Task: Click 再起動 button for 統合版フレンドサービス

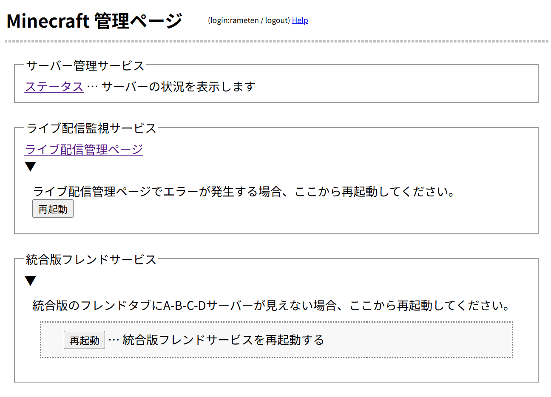Action: pos(84,340)
